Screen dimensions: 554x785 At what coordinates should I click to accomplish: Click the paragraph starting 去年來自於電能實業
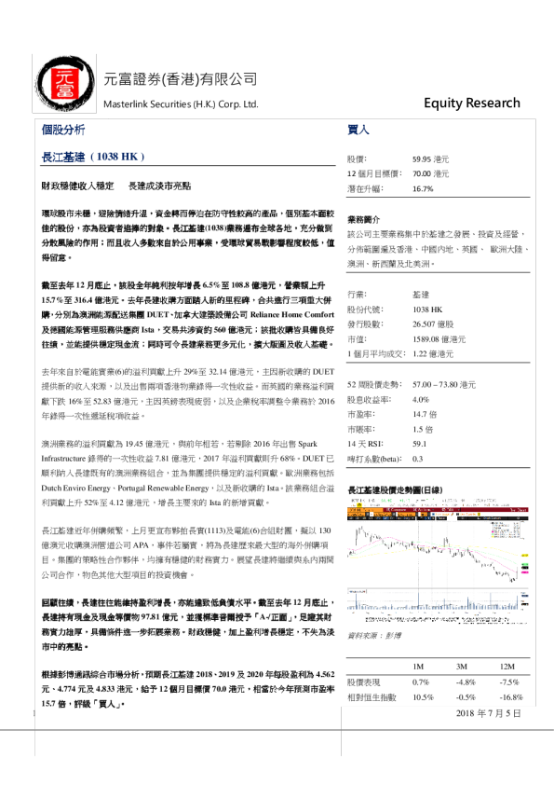coord(188,393)
